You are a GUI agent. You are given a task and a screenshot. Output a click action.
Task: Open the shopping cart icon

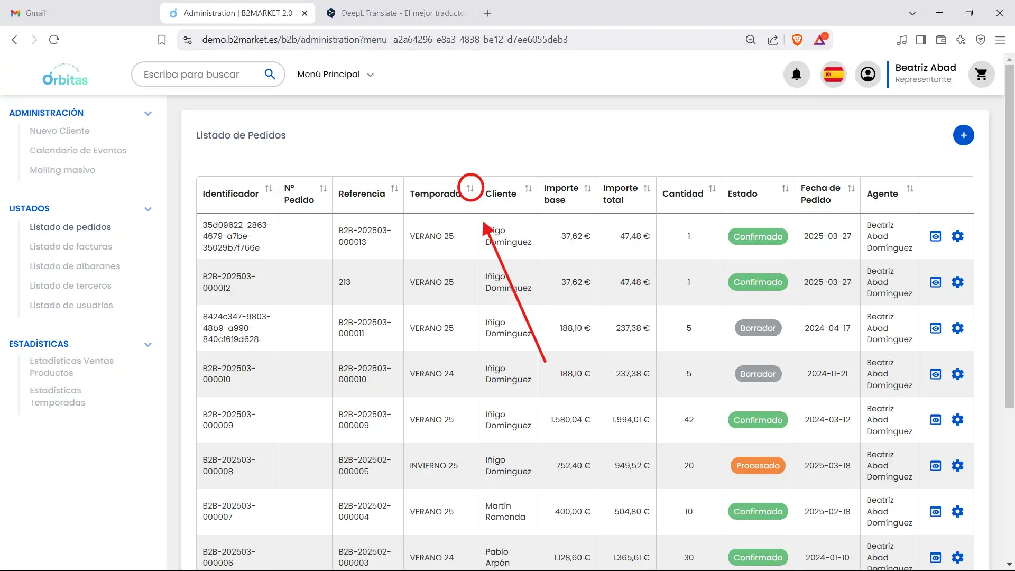click(x=981, y=75)
